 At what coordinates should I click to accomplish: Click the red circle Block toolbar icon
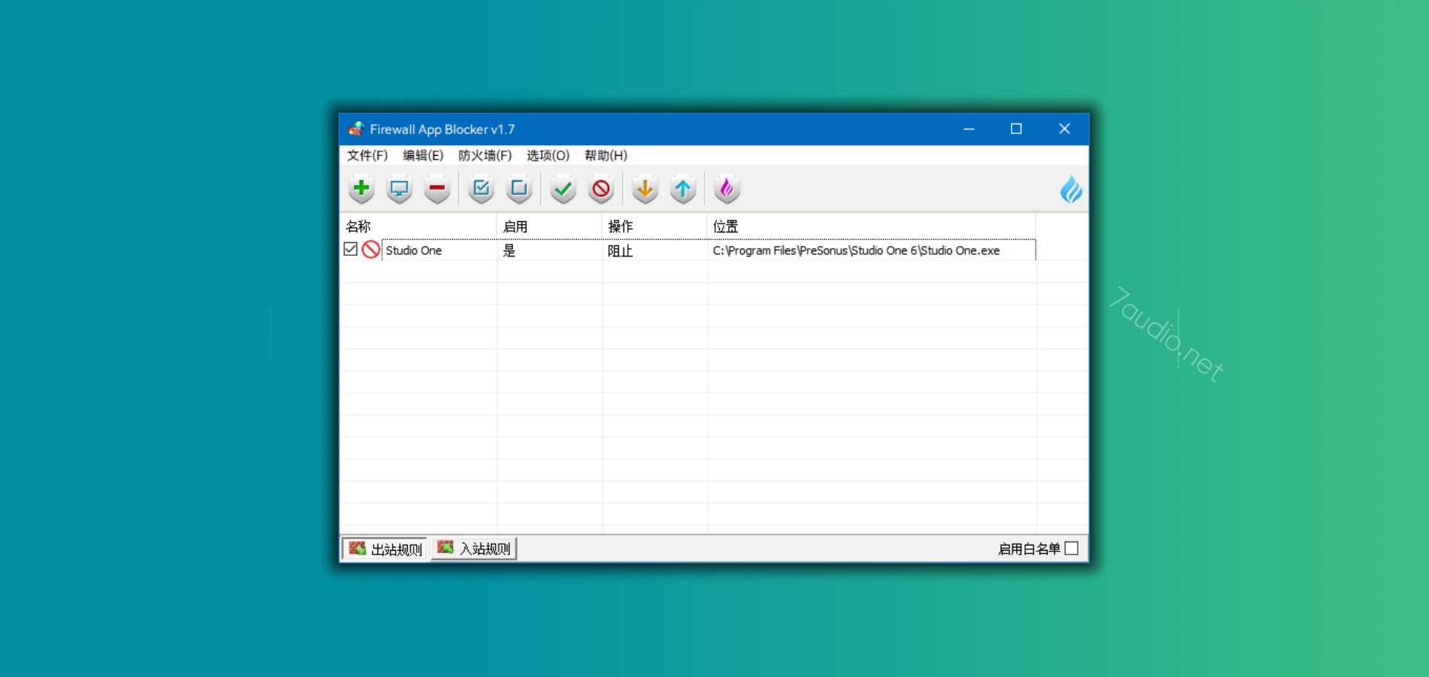(601, 189)
